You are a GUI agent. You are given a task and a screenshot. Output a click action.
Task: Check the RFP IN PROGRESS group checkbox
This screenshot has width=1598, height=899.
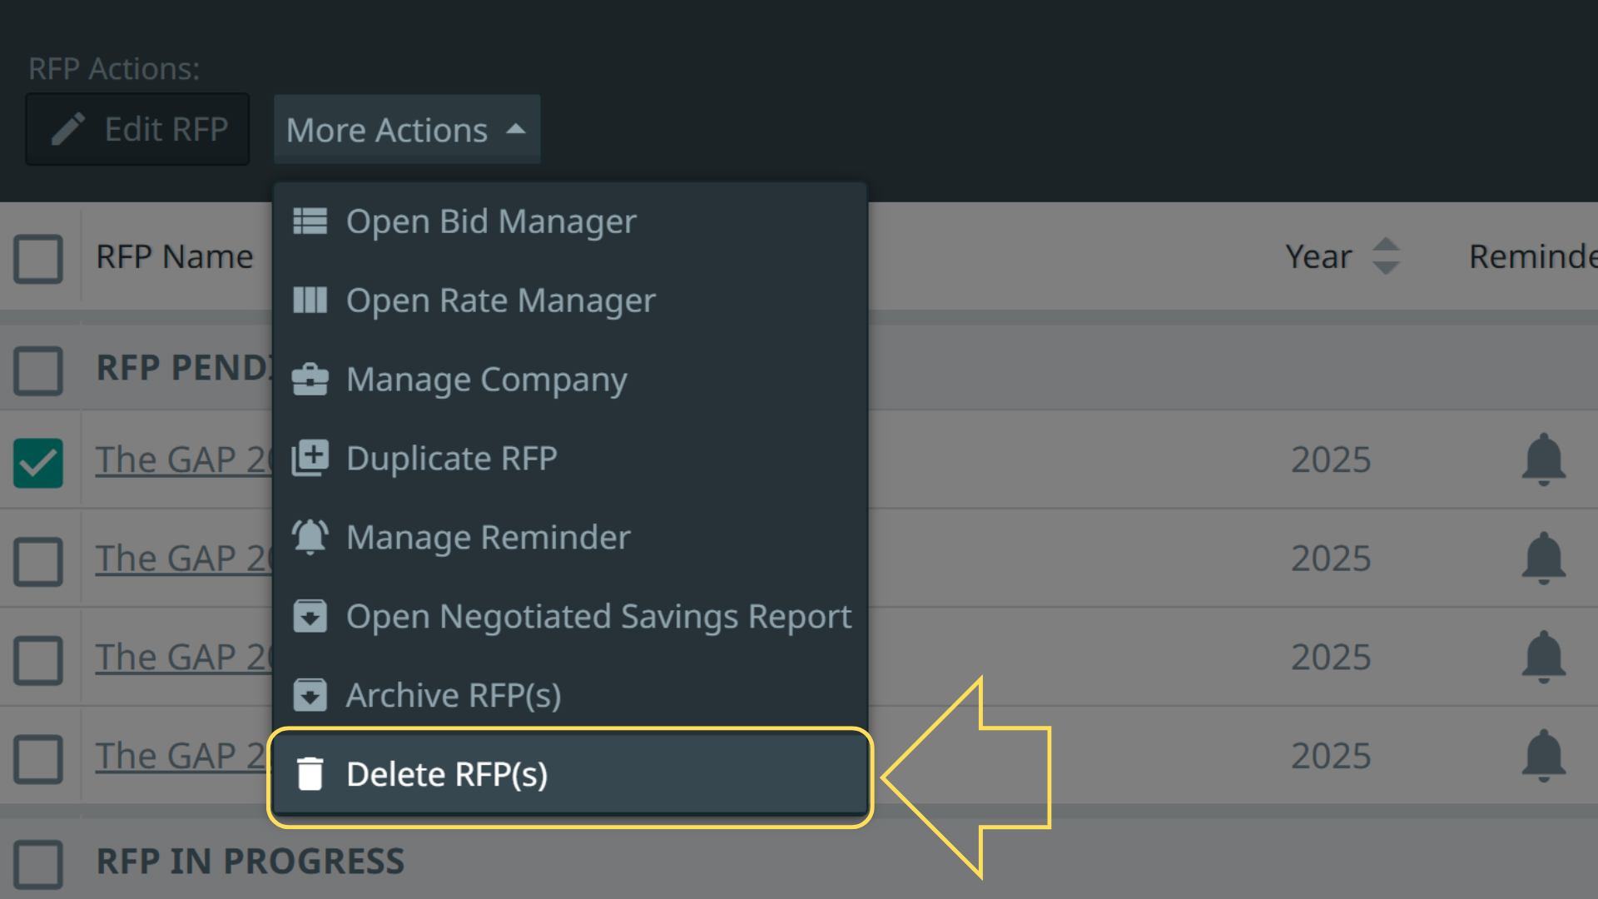pyautogui.click(x=38, y=864)
